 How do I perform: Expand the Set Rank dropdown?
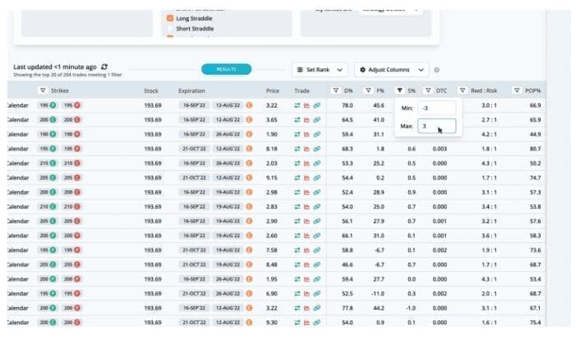tap(320, 70)
